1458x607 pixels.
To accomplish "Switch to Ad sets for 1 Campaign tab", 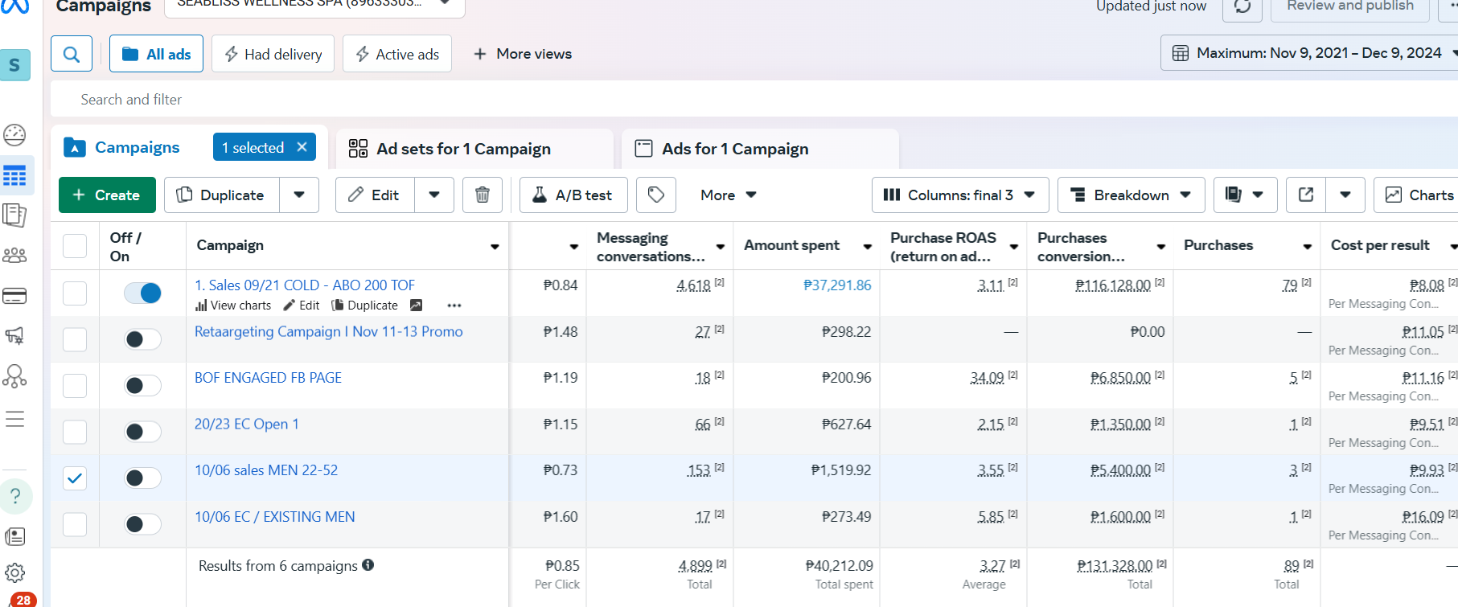I will 463,149.
